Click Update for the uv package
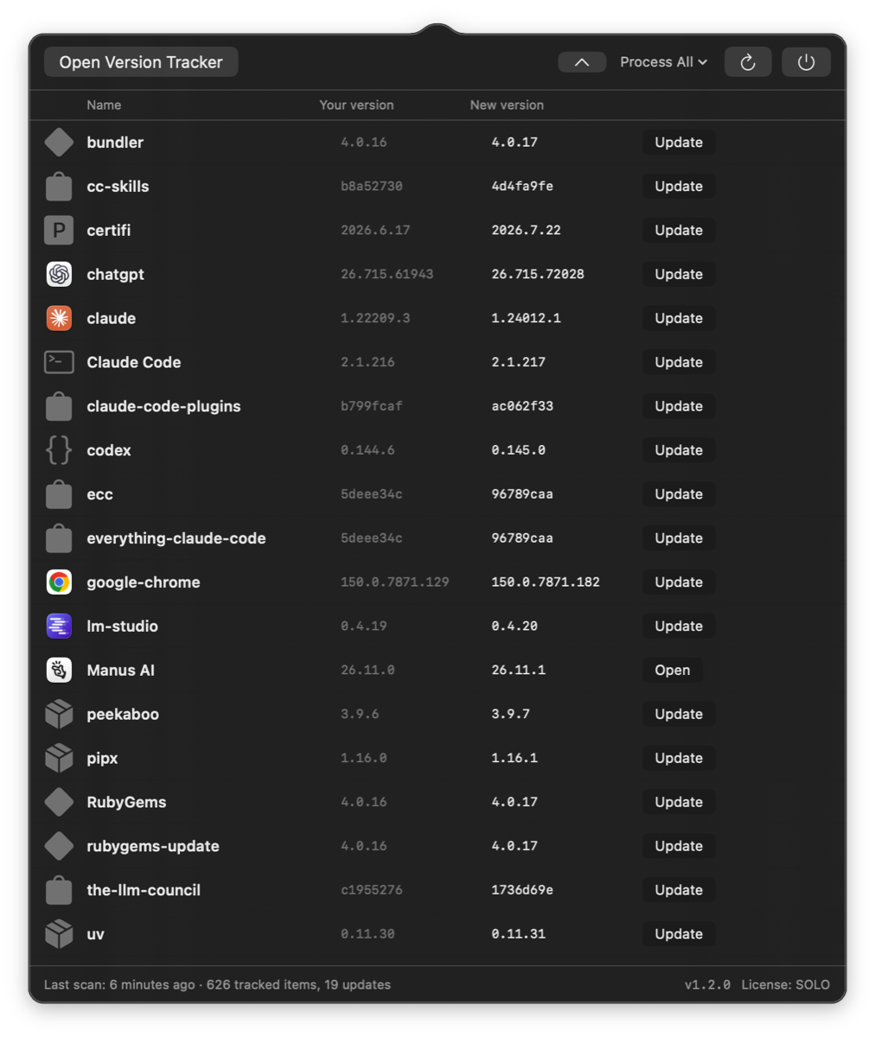The width and height of the screenshot is (875, 1037). tap(679, 934)
